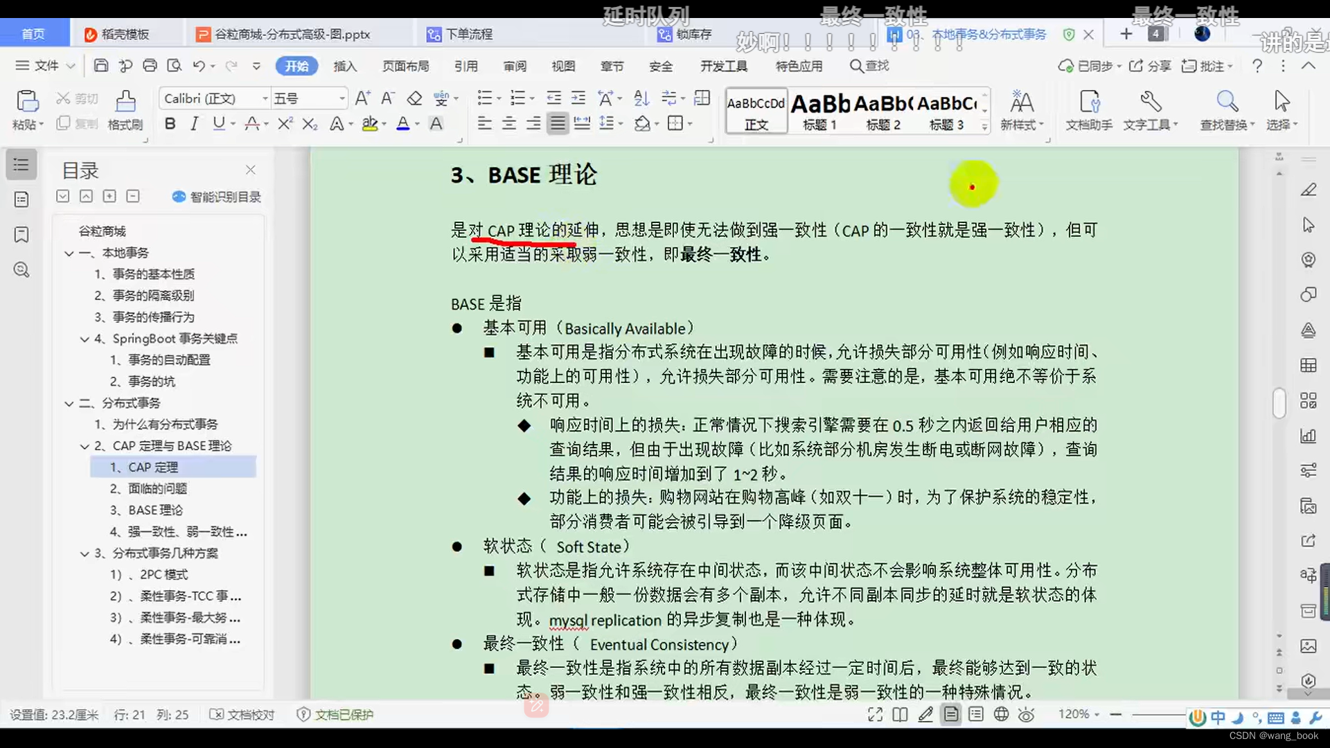Open 查找替换 find and replace
Image resolution: width=1330 pixels, height=748 pixels.
[x=1227, y=111]
